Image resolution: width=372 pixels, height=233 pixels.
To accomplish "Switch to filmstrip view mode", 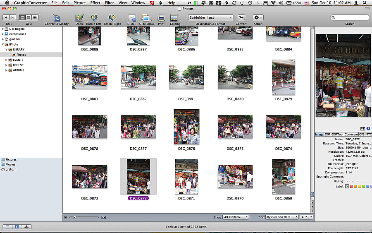I will 35,17.
